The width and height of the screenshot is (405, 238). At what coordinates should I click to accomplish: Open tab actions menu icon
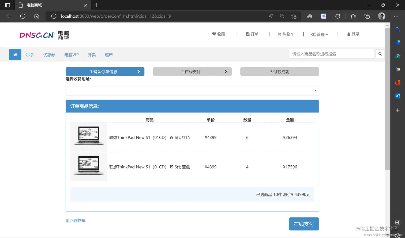pyautogui.click(x=7, y=5)
